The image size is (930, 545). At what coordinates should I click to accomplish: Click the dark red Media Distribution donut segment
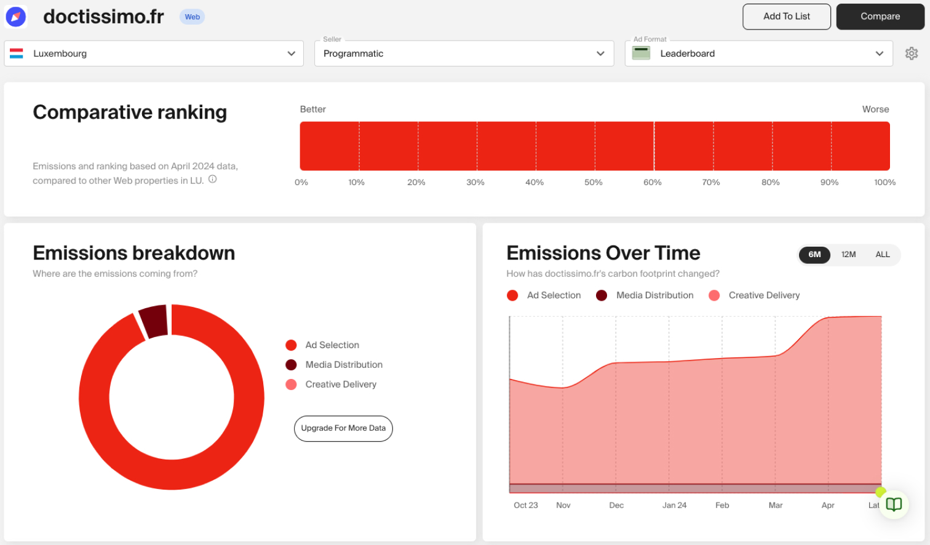coord(154,320)
